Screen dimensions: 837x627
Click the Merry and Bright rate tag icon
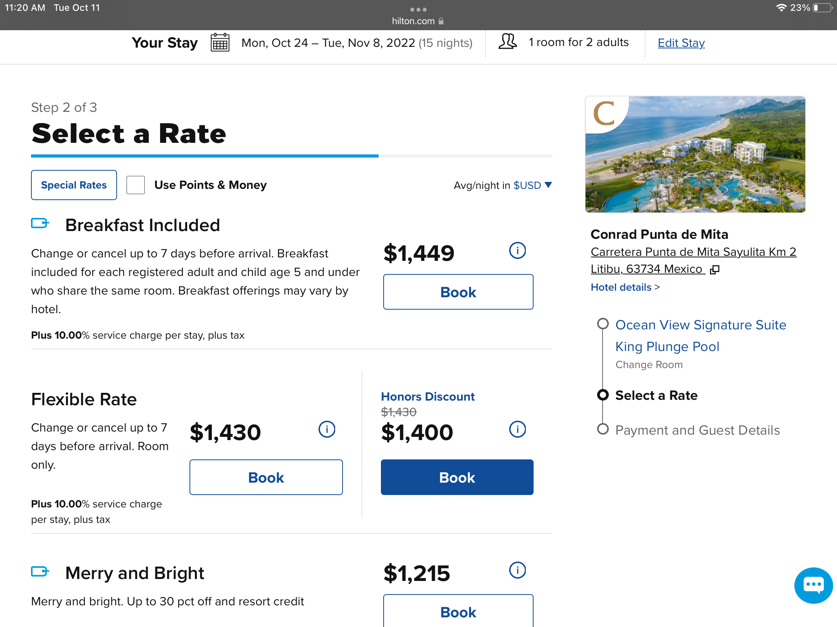(x=40, y=571)
